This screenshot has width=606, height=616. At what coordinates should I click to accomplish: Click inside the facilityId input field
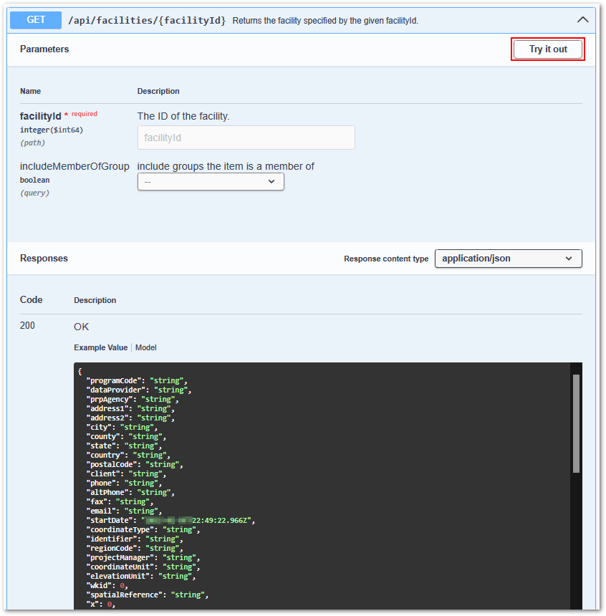[246, 137]
